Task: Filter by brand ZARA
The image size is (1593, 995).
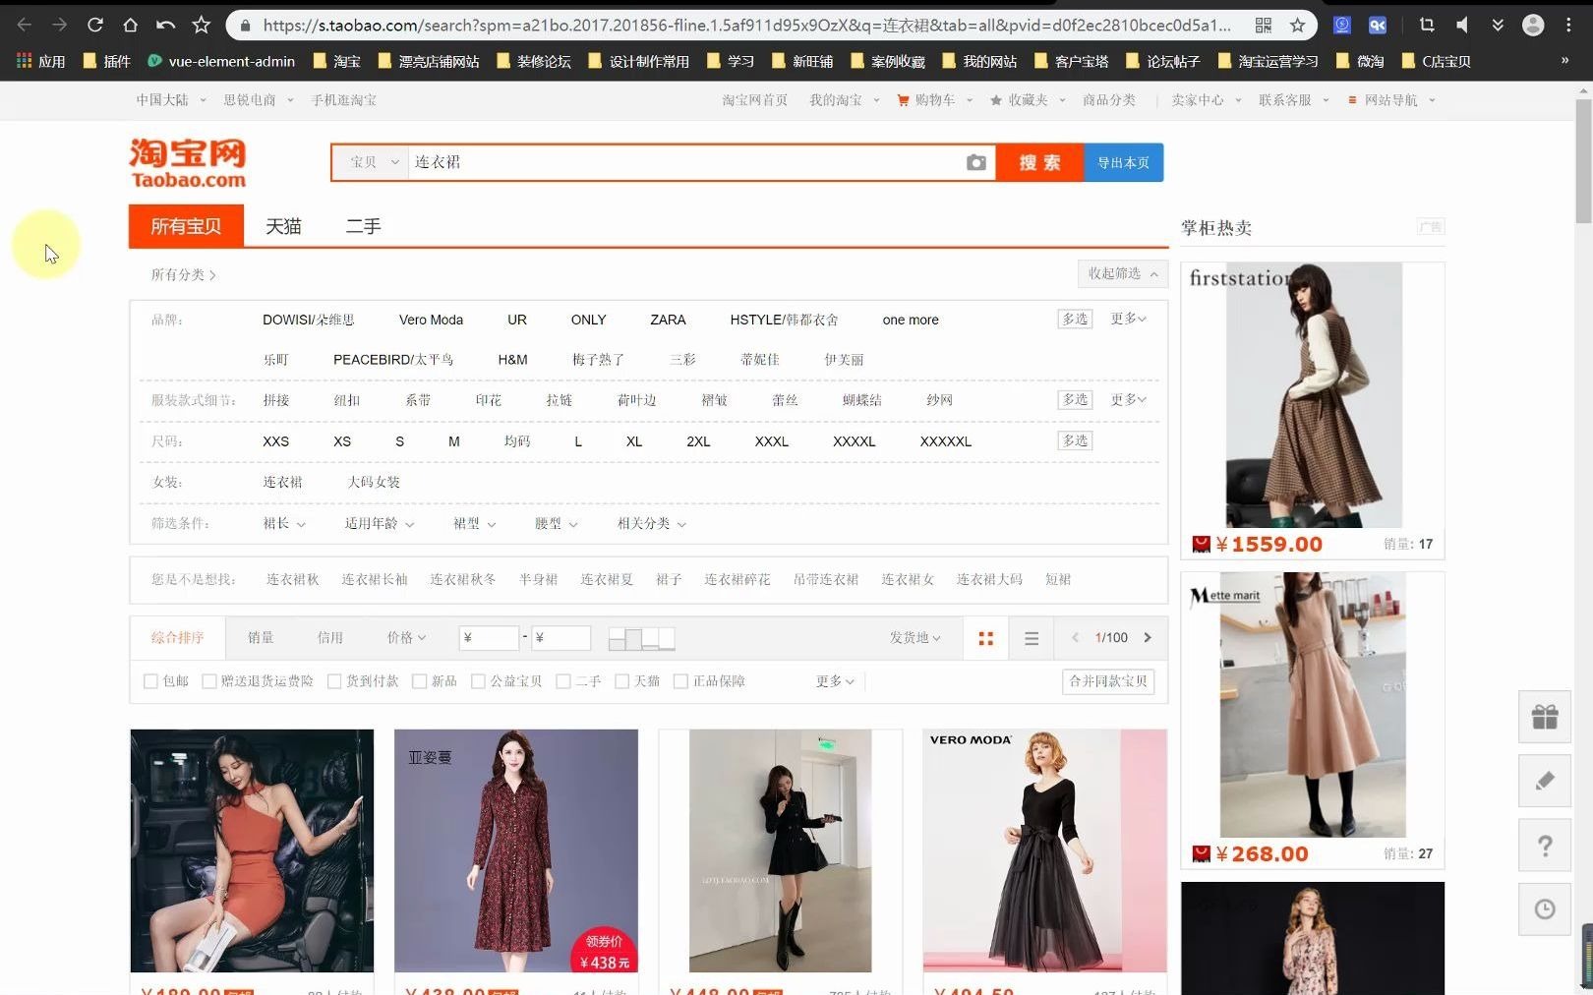Action: pos(668,320)
